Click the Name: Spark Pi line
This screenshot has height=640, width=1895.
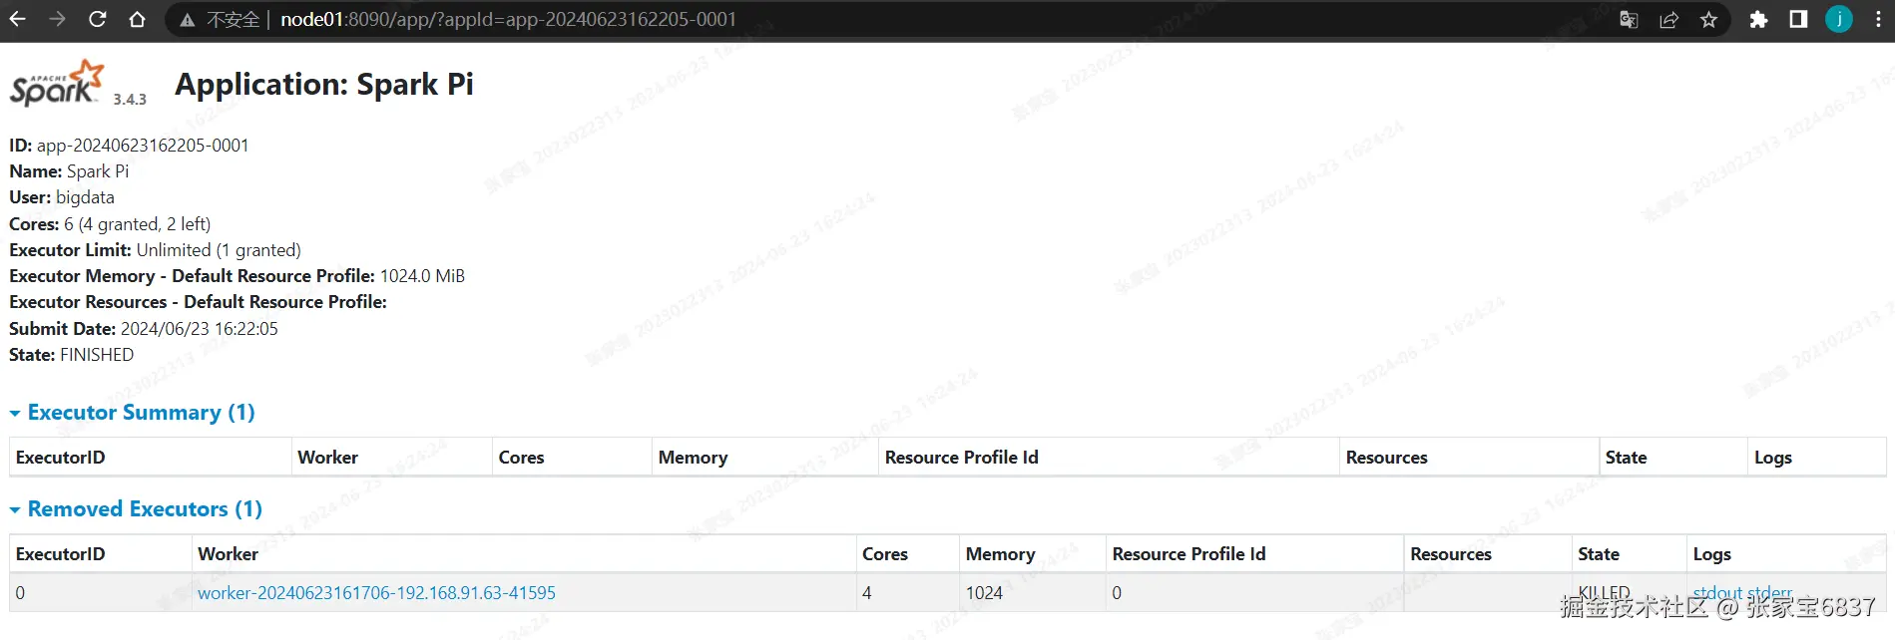[x=69, y=171]
